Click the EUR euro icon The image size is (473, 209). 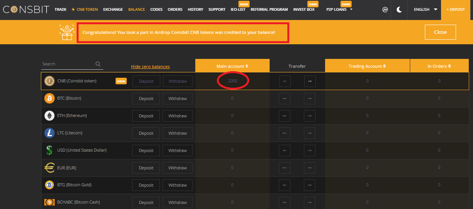point(49,167)
